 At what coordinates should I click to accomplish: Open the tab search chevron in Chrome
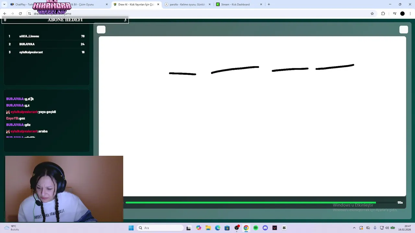tap(4, 5)
